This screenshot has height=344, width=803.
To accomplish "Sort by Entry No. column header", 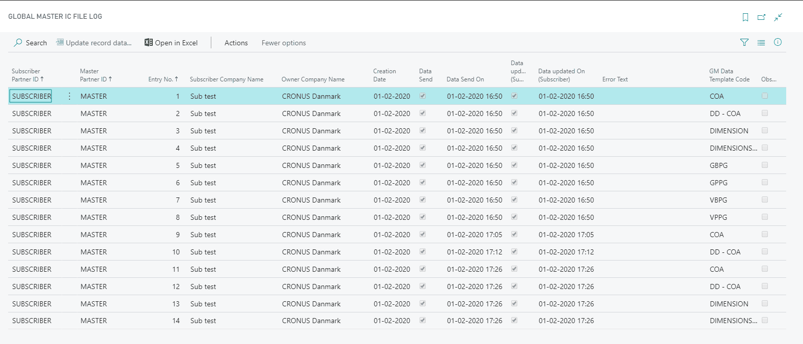I will click(x=163, y=79).
